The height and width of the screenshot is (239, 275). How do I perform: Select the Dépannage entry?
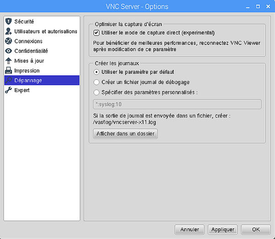coord(42,80)
